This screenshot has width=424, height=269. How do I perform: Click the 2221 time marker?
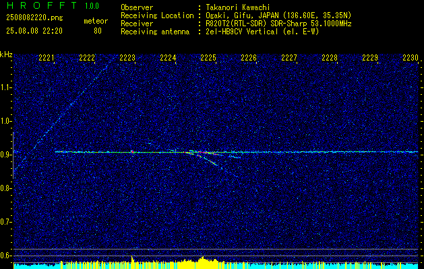click(x=47, y=58)
